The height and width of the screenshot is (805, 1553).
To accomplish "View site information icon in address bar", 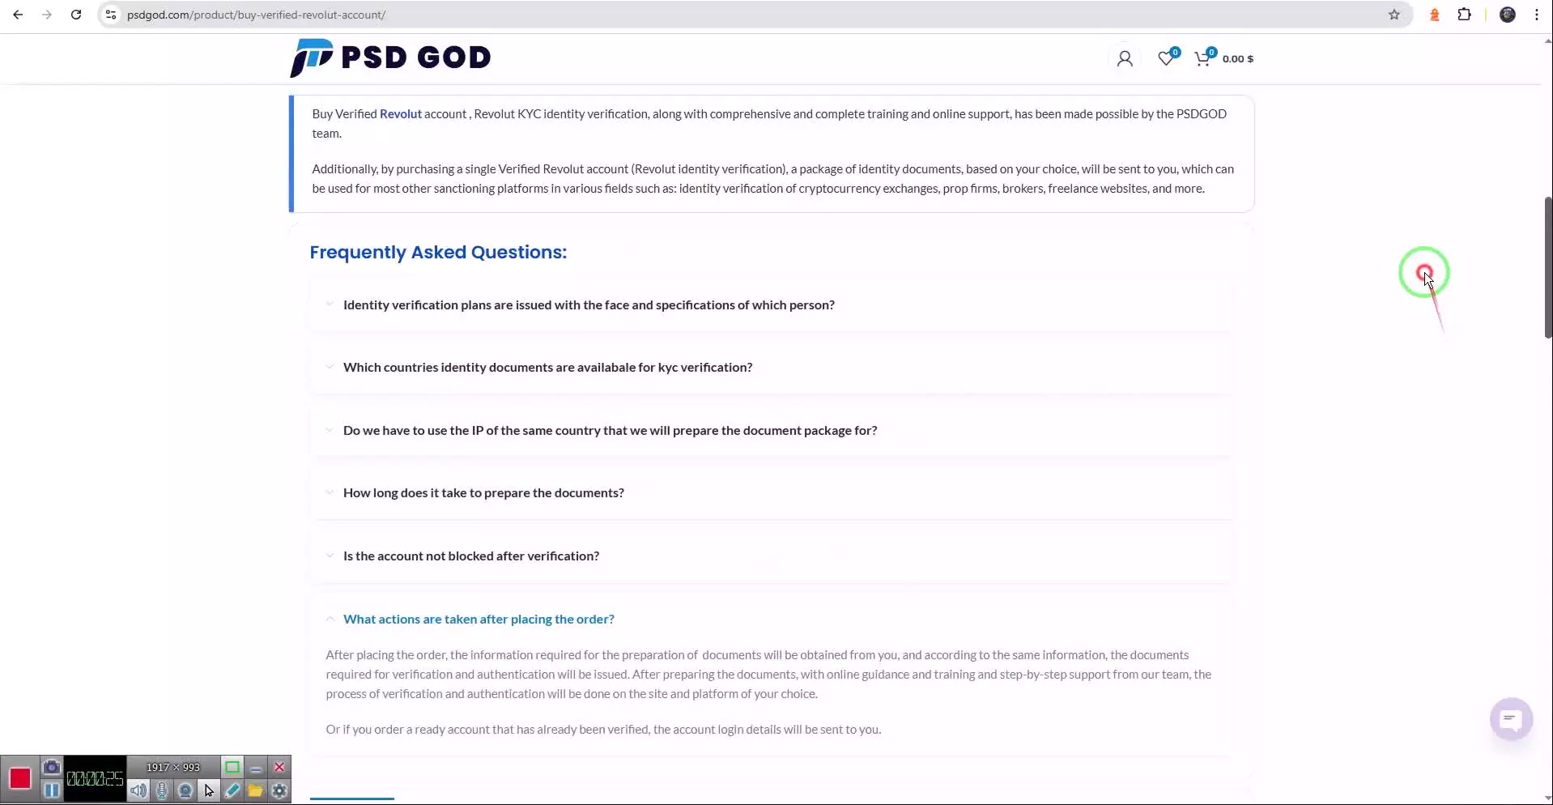I will point(111,15).
